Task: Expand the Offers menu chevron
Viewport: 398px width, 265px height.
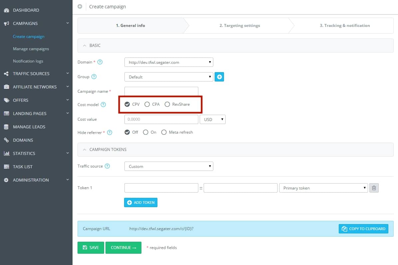Action: click(68, 100)
